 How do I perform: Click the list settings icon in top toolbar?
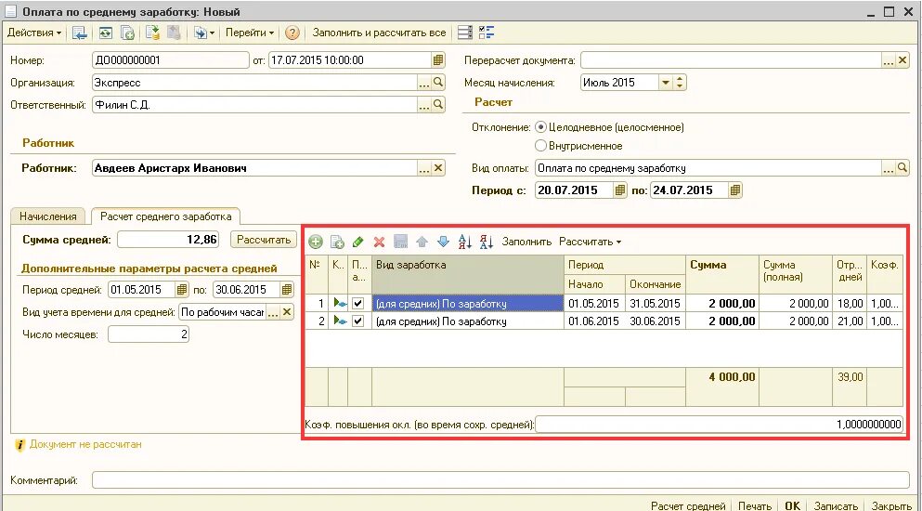(x=465, y=33)
